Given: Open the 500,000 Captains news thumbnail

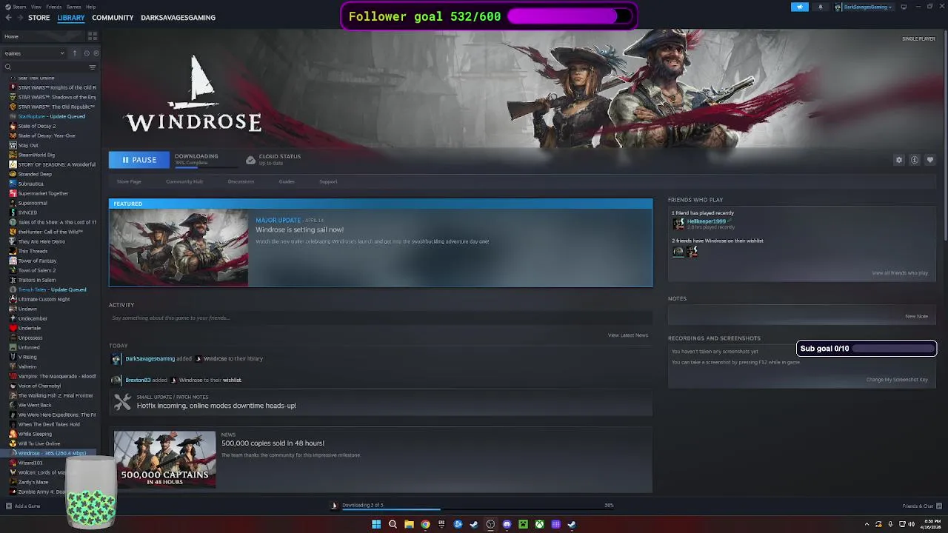Looking at the screenshot, I should 165,459.
